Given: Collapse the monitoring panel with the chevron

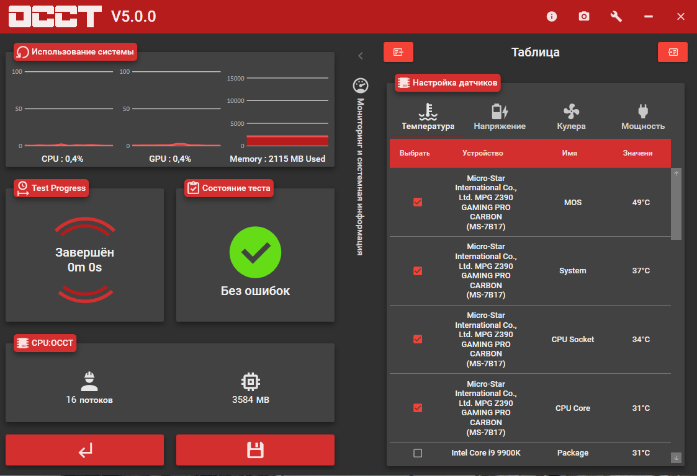Looking at the screenshot, I should 361,56.
